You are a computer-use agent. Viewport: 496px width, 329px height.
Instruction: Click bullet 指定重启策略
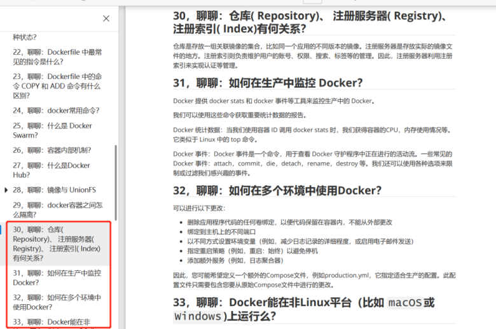coord(252,251)
